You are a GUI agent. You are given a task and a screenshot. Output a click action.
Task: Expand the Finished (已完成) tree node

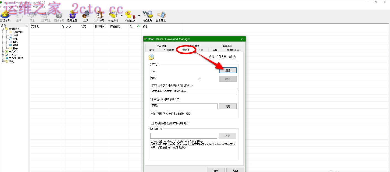[x=2, y=55]
